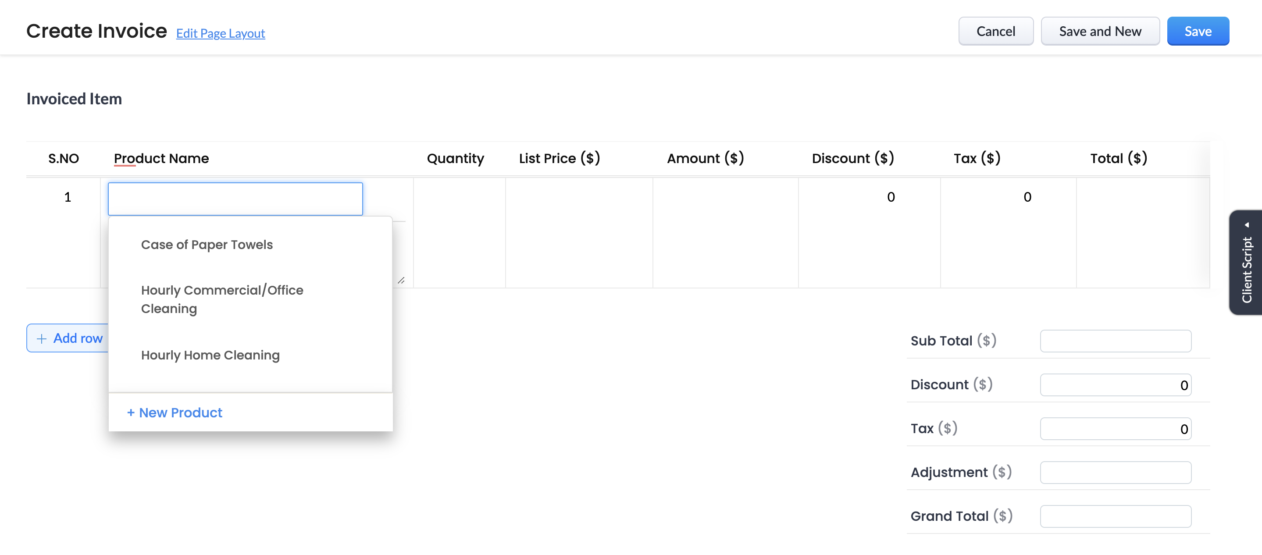Choose Hourly Commercial/Office Cleaning option
The width and height of the screenshot is (1262, 555).
(x=222, y=299)
